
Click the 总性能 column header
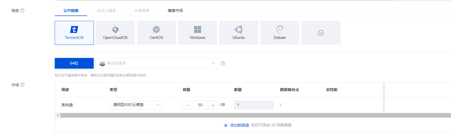[x=332, y=90]
